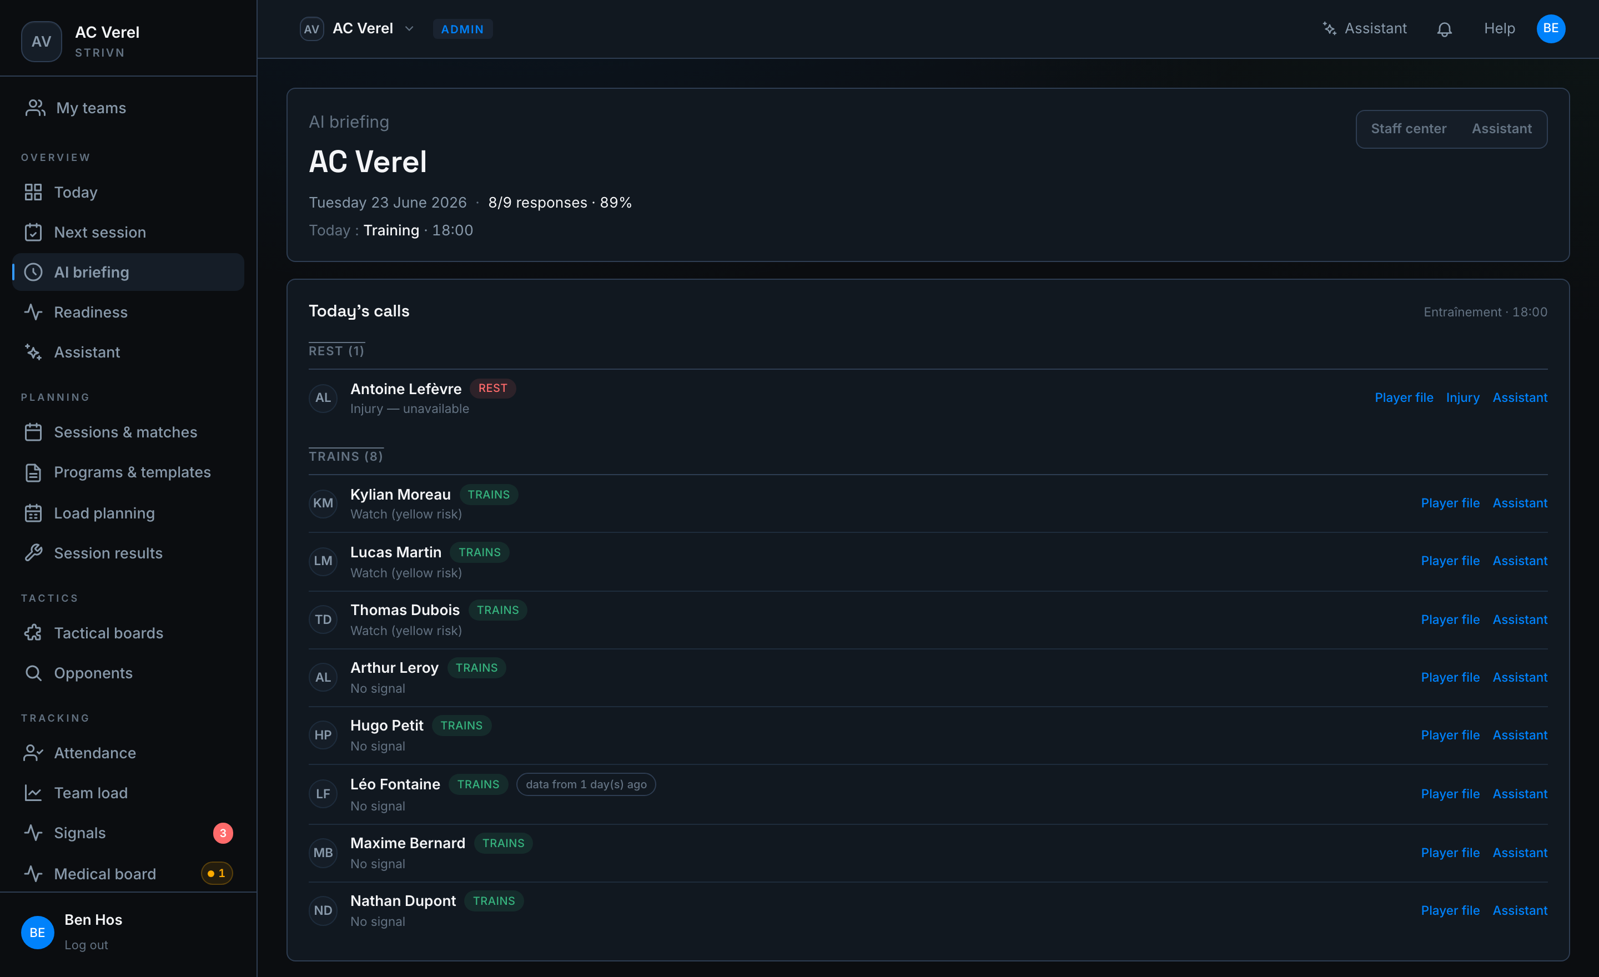The width and height of the screenshot is (1599, 977).
Task: Click Assistant button in briefing header
Action: click(1501, 128)
